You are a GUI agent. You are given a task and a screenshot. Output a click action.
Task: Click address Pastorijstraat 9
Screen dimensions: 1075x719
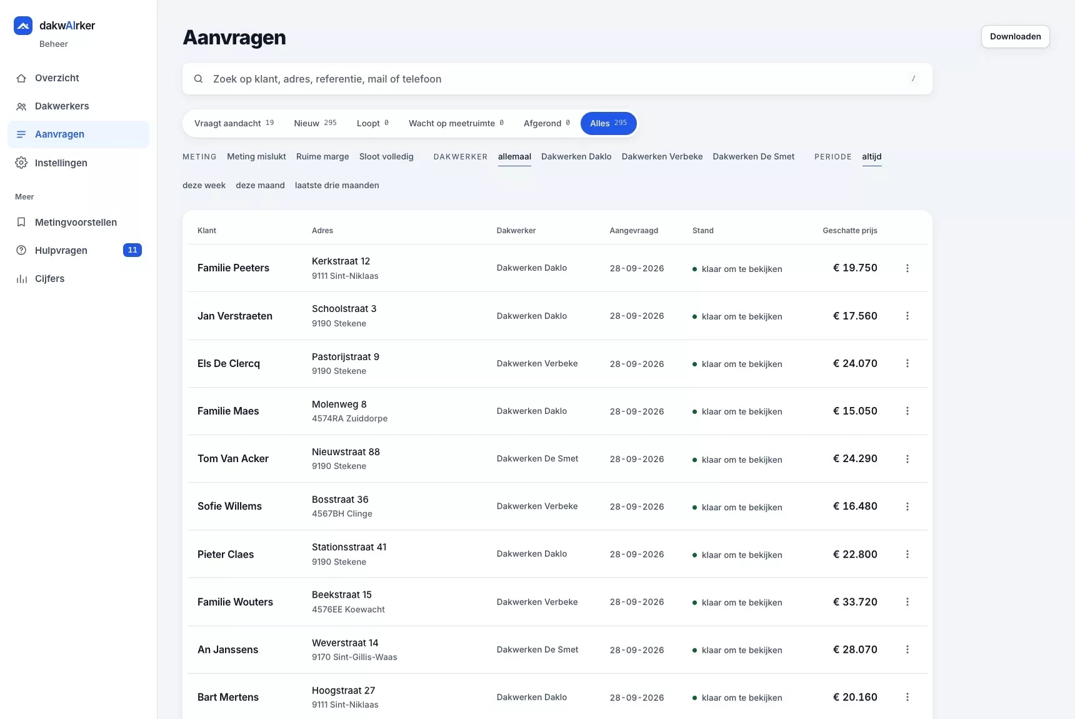346,357
